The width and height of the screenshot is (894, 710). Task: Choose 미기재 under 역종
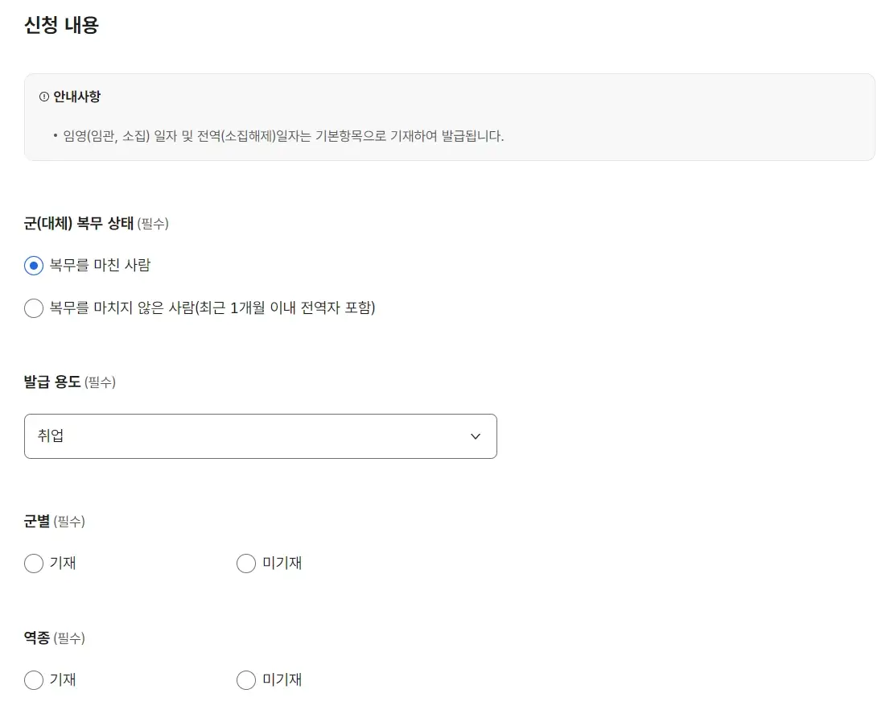pyautogui.click(x=245, y=680)
